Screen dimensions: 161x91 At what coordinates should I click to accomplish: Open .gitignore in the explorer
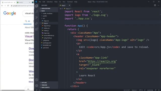(x=49, y=40)
